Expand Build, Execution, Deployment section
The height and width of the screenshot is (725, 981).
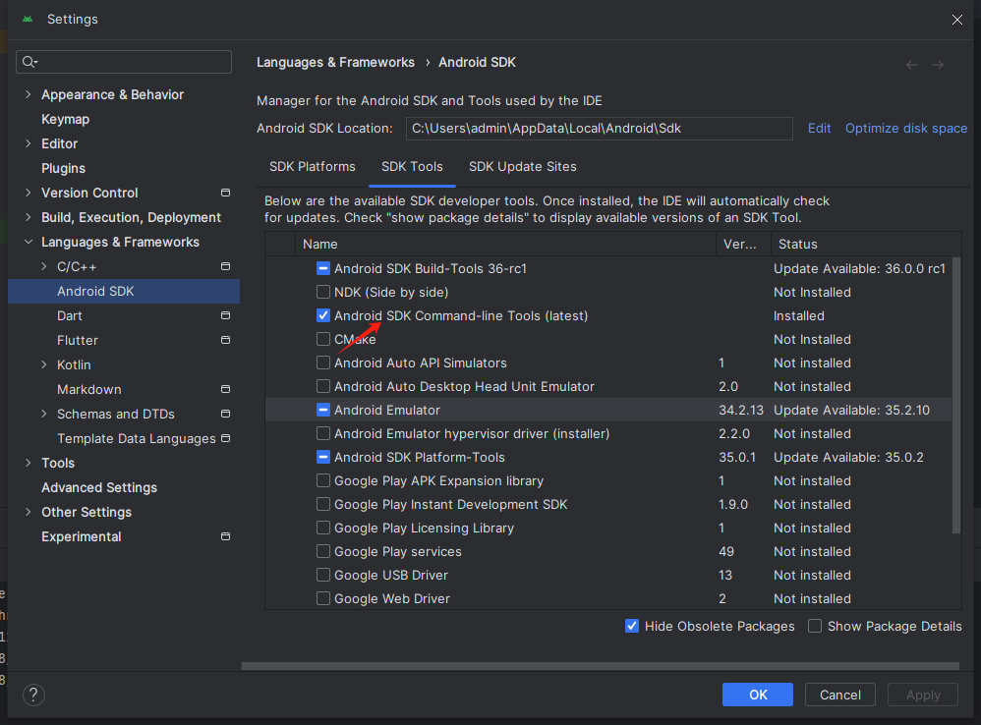pos(28,217)
